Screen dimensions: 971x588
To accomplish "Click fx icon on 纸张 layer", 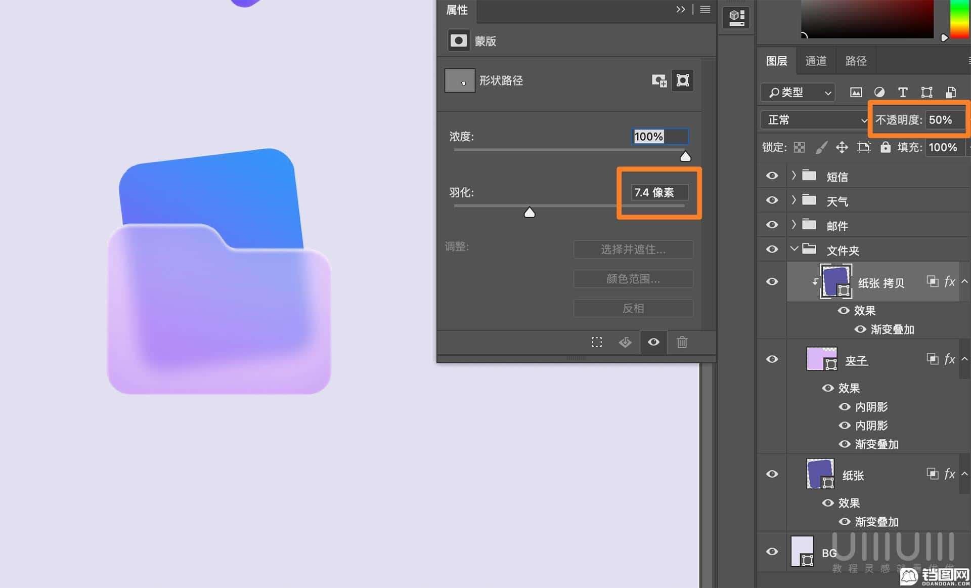I will coord(950,474).
